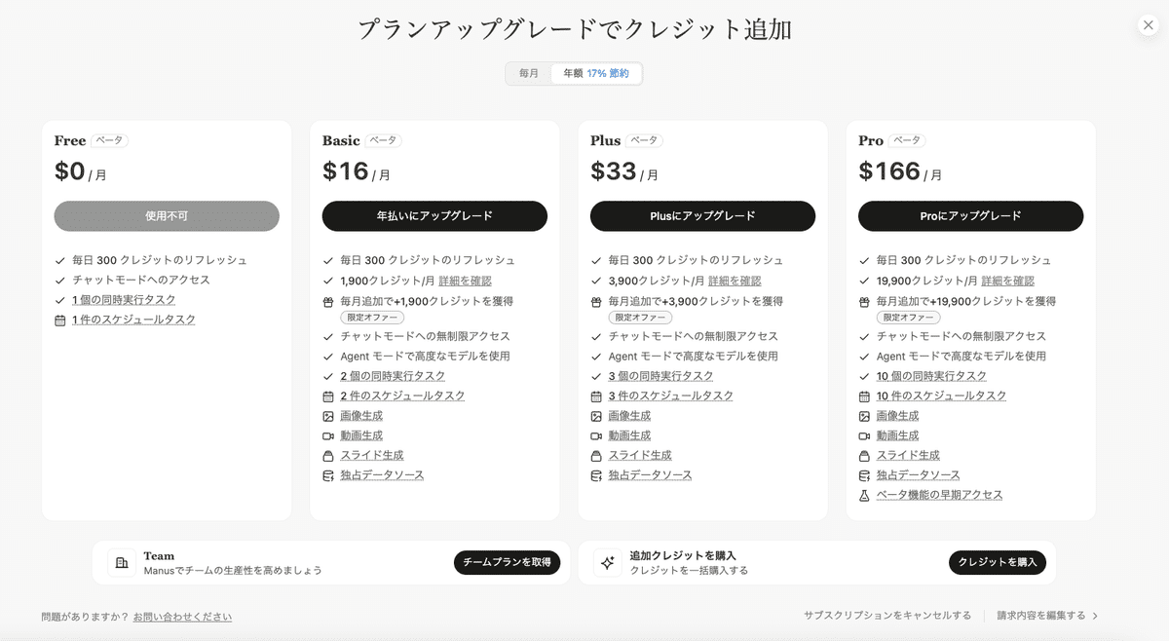The image size is (1169, 641).
Task: Click the sparkle icon for extra credits
Action: (x=608, y=563)
